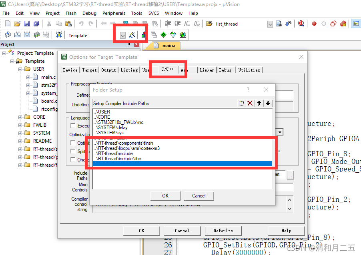This screenshot has height=255, width=361.
Task: Click the Paste clipboard icon
Action: [68, 24]
